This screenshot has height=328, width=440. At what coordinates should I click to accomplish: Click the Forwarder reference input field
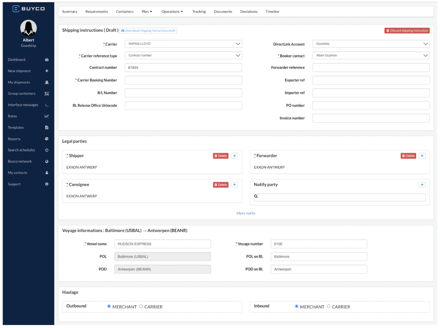point(371,67)
